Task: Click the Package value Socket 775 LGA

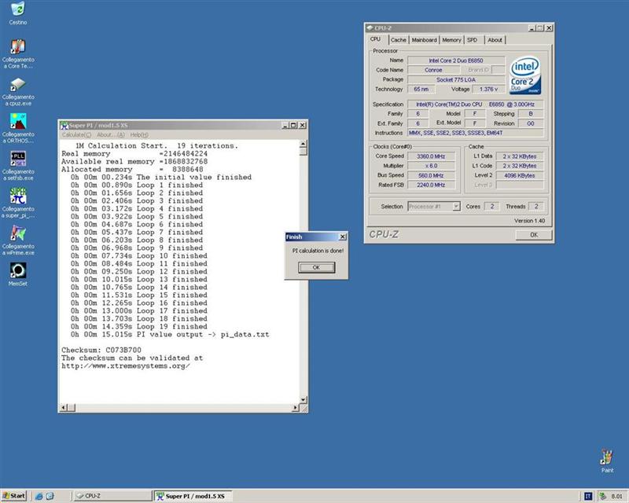Action: (x=456, y=79)
